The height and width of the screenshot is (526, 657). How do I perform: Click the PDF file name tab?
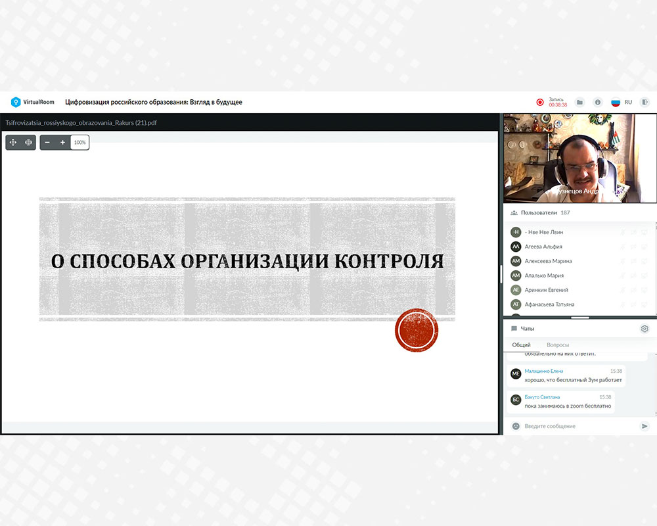point(81,123)
